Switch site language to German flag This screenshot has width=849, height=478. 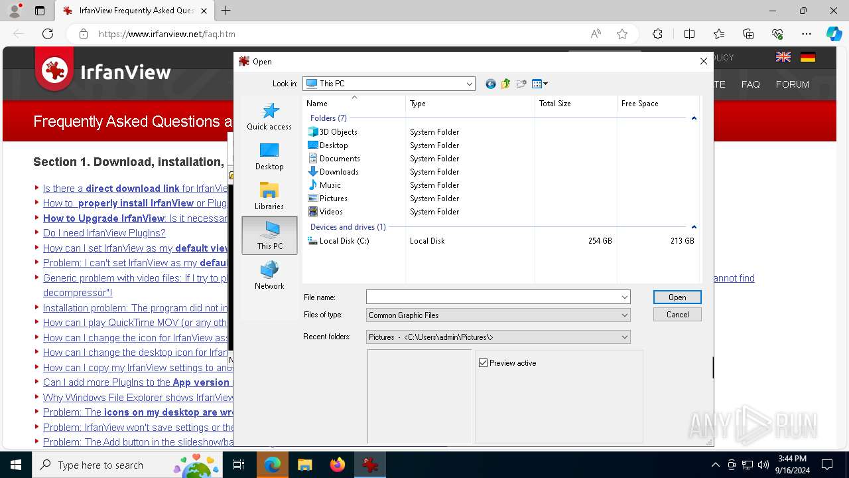pos(808,57)
